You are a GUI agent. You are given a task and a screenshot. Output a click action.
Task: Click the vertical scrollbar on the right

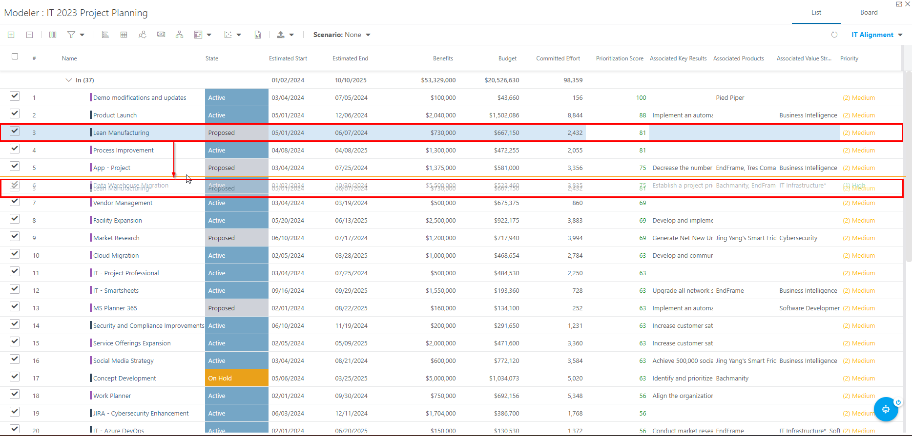click(x=909, y=166)
